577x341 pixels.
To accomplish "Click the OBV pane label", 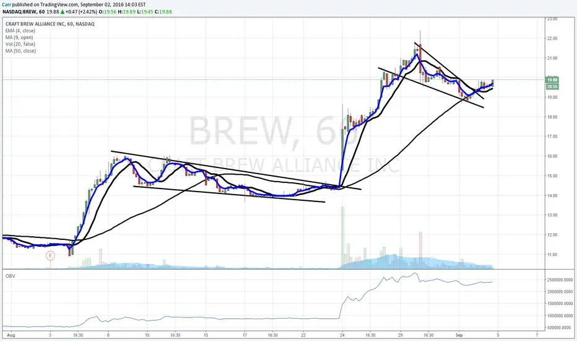I will click(11, 276).
